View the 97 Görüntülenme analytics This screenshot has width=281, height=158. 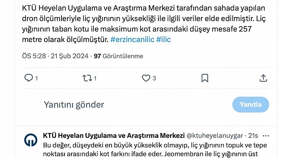pos(118,56)
